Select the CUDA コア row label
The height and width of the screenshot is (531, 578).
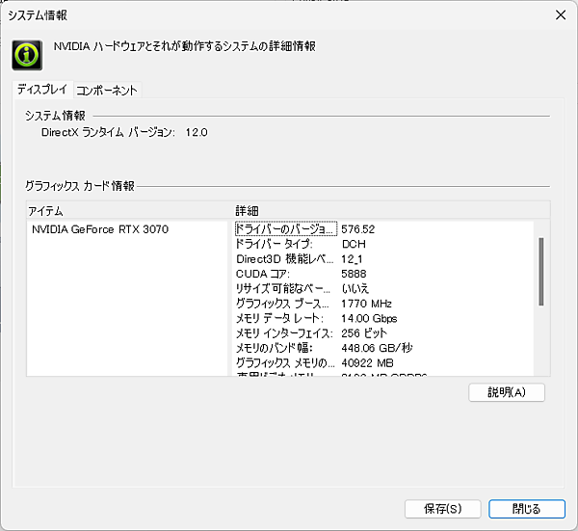pyautogui.click(x=263, y=274)
